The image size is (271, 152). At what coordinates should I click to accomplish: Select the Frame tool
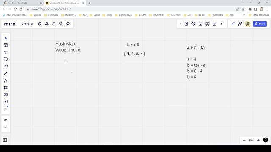tap(6, 87)
